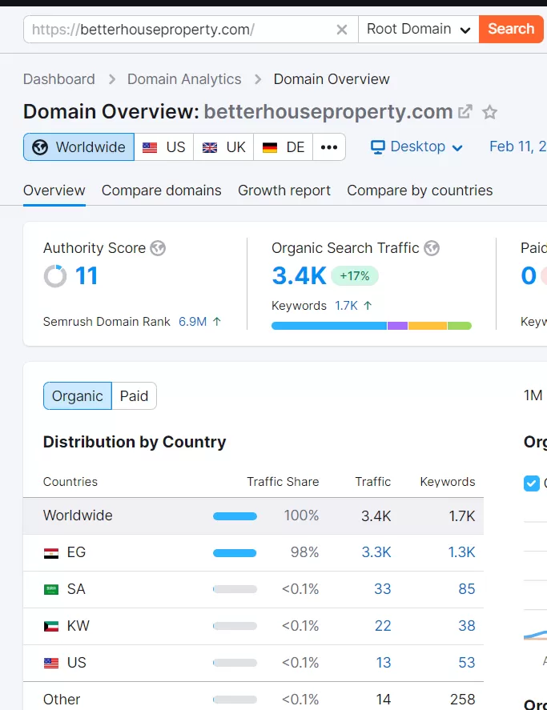The width and height of the screenshot is (547, 710).
Task: Open the Overview tab
Action: click(54, 191)
